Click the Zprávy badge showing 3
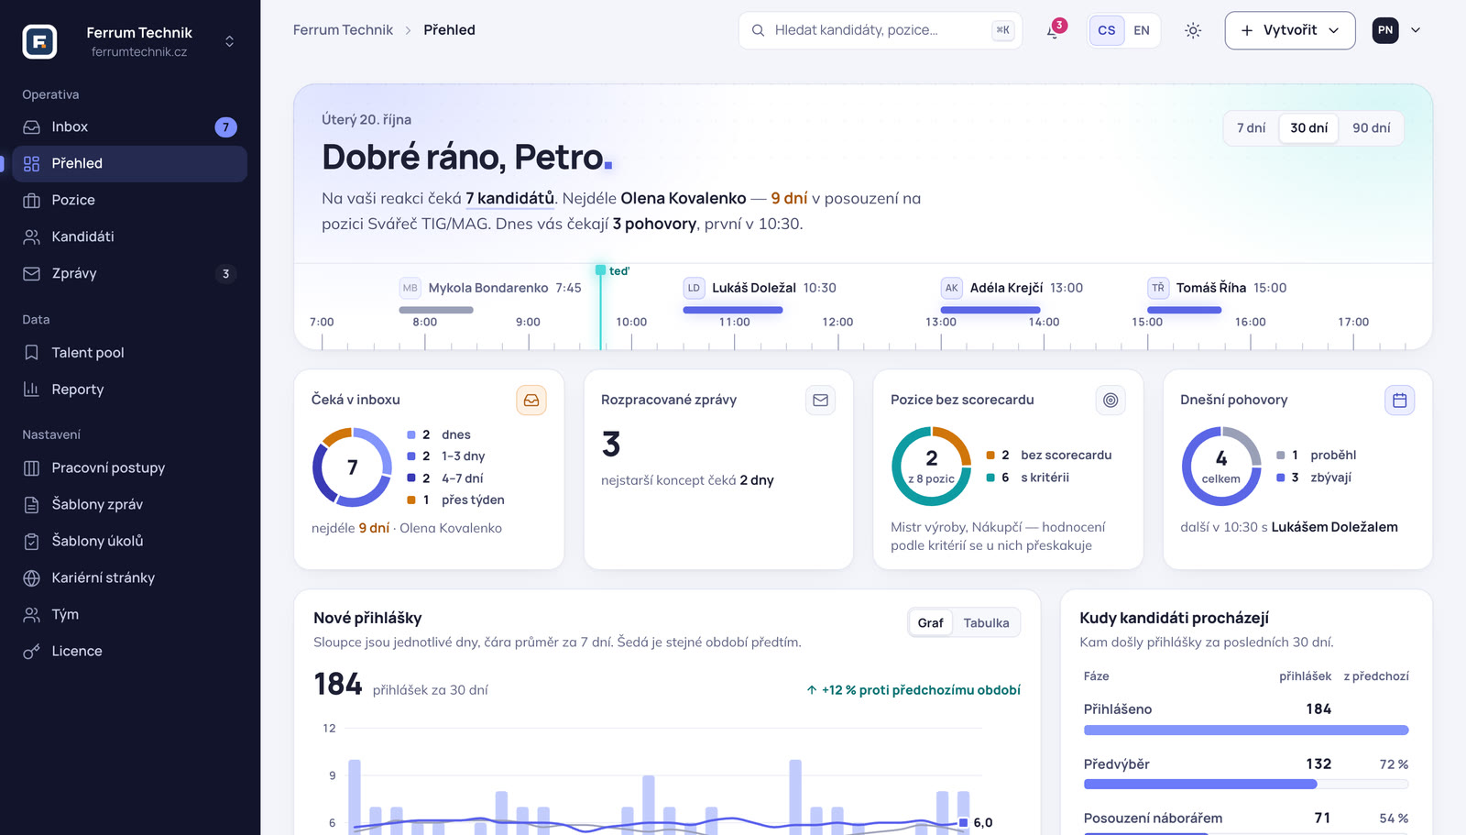The width and height of the screenshot is (1466, 835). (x=225, y=274)
